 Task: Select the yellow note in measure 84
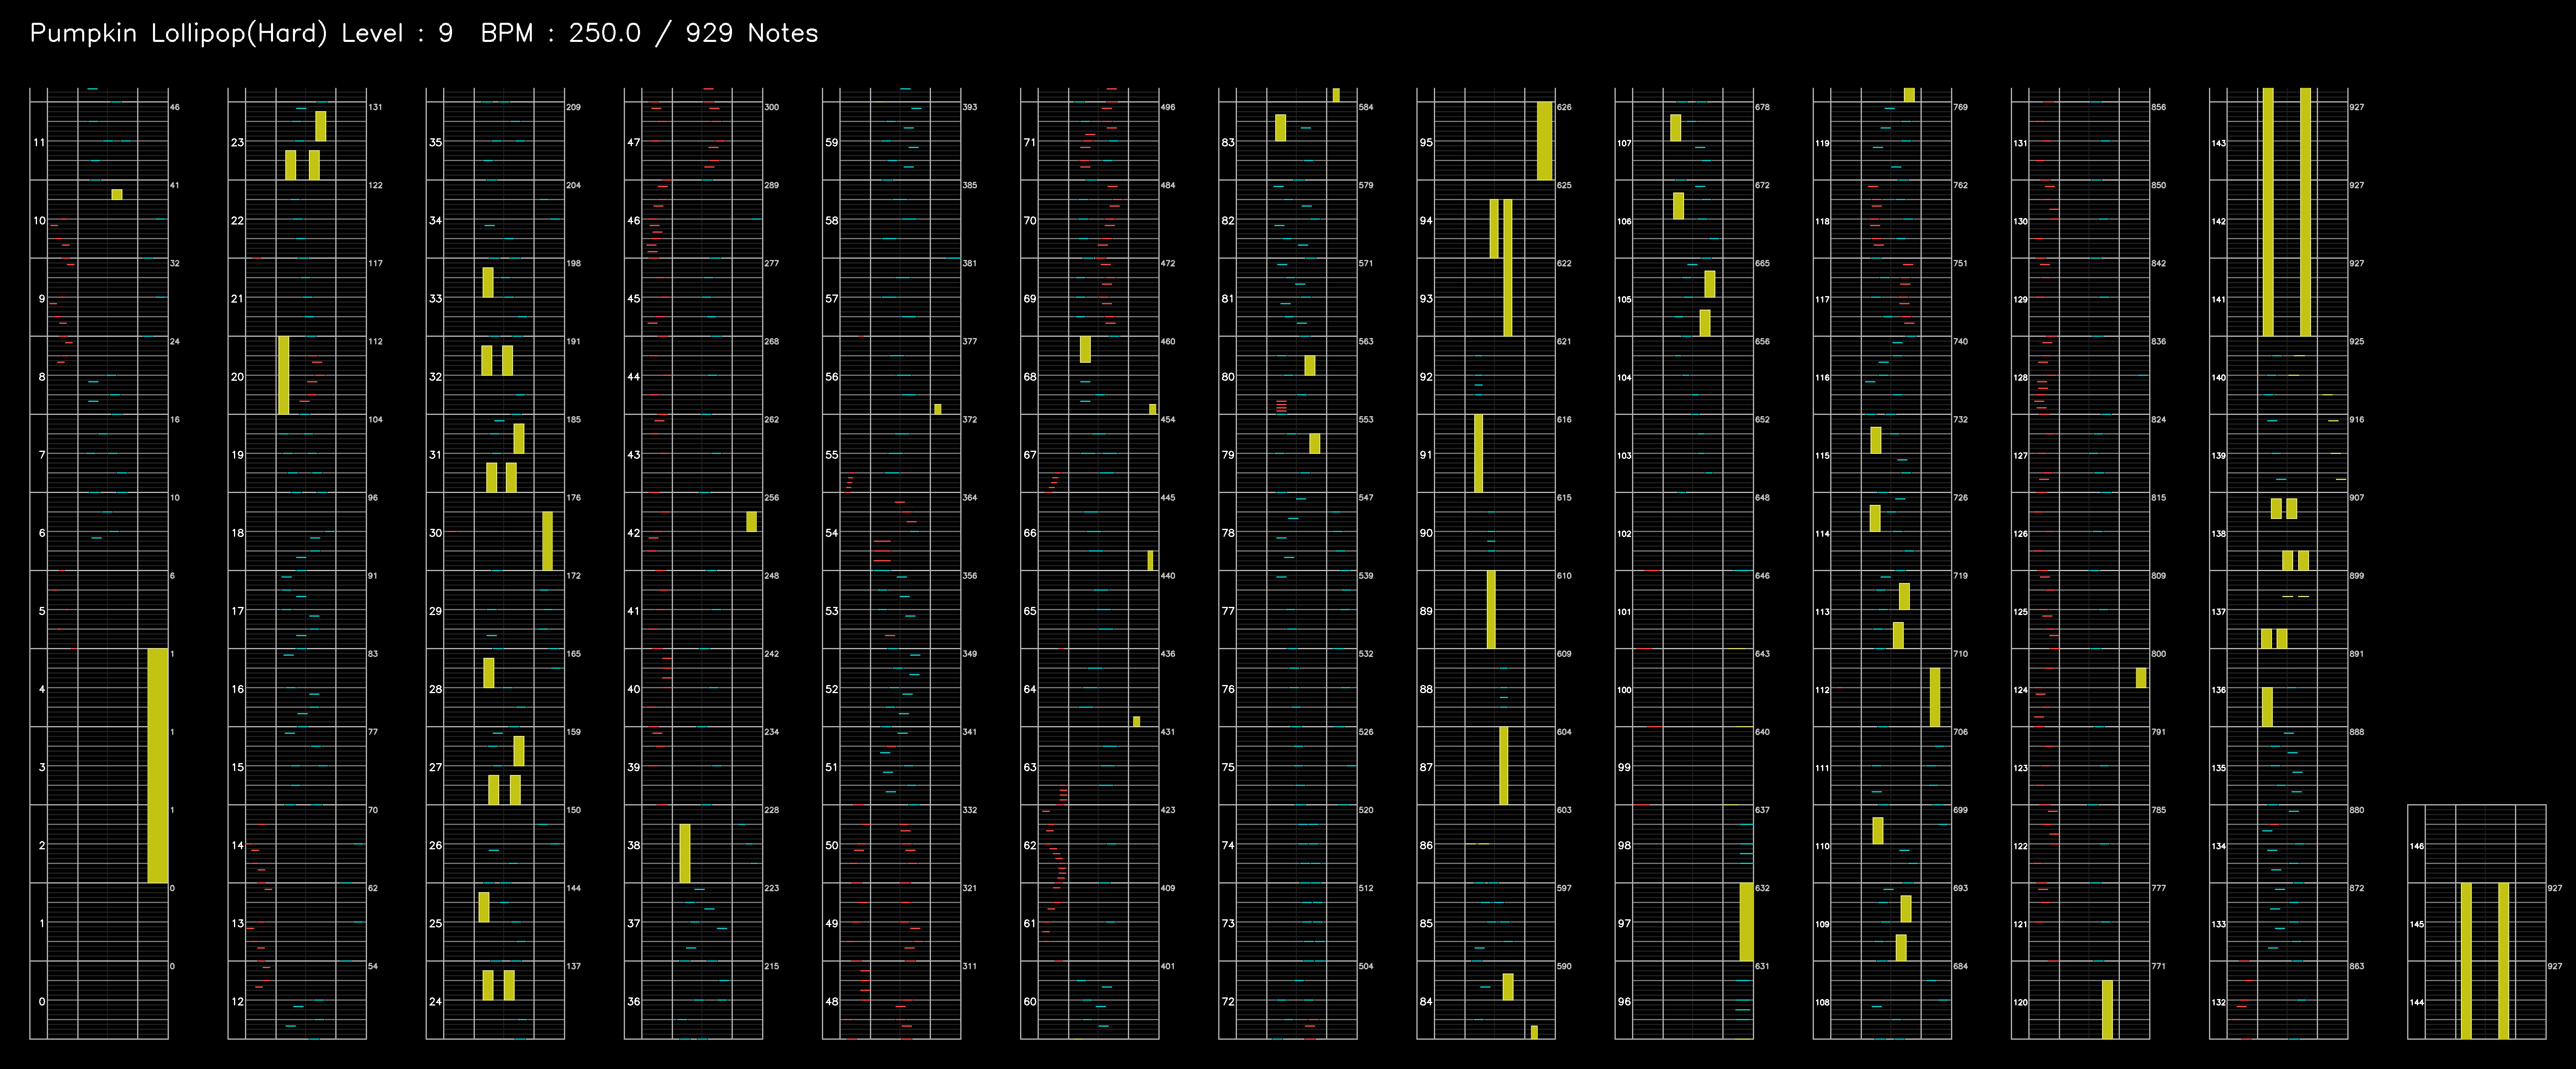pyautogui.click(x=1508, y=986)
